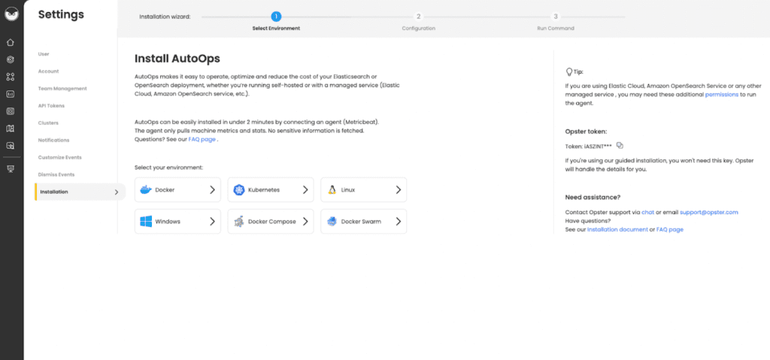Click the Windows logo icon

click(146, 222)
